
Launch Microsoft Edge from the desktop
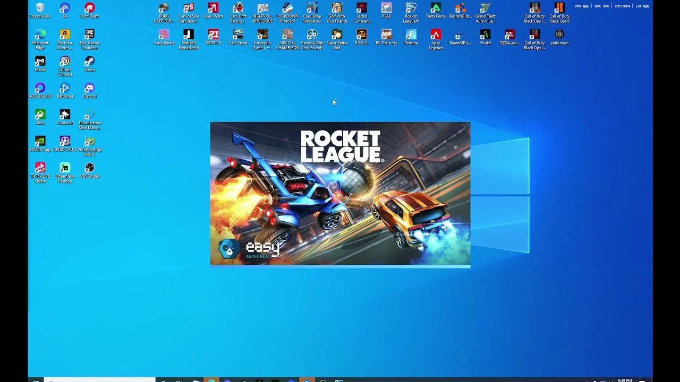[40, 40]
